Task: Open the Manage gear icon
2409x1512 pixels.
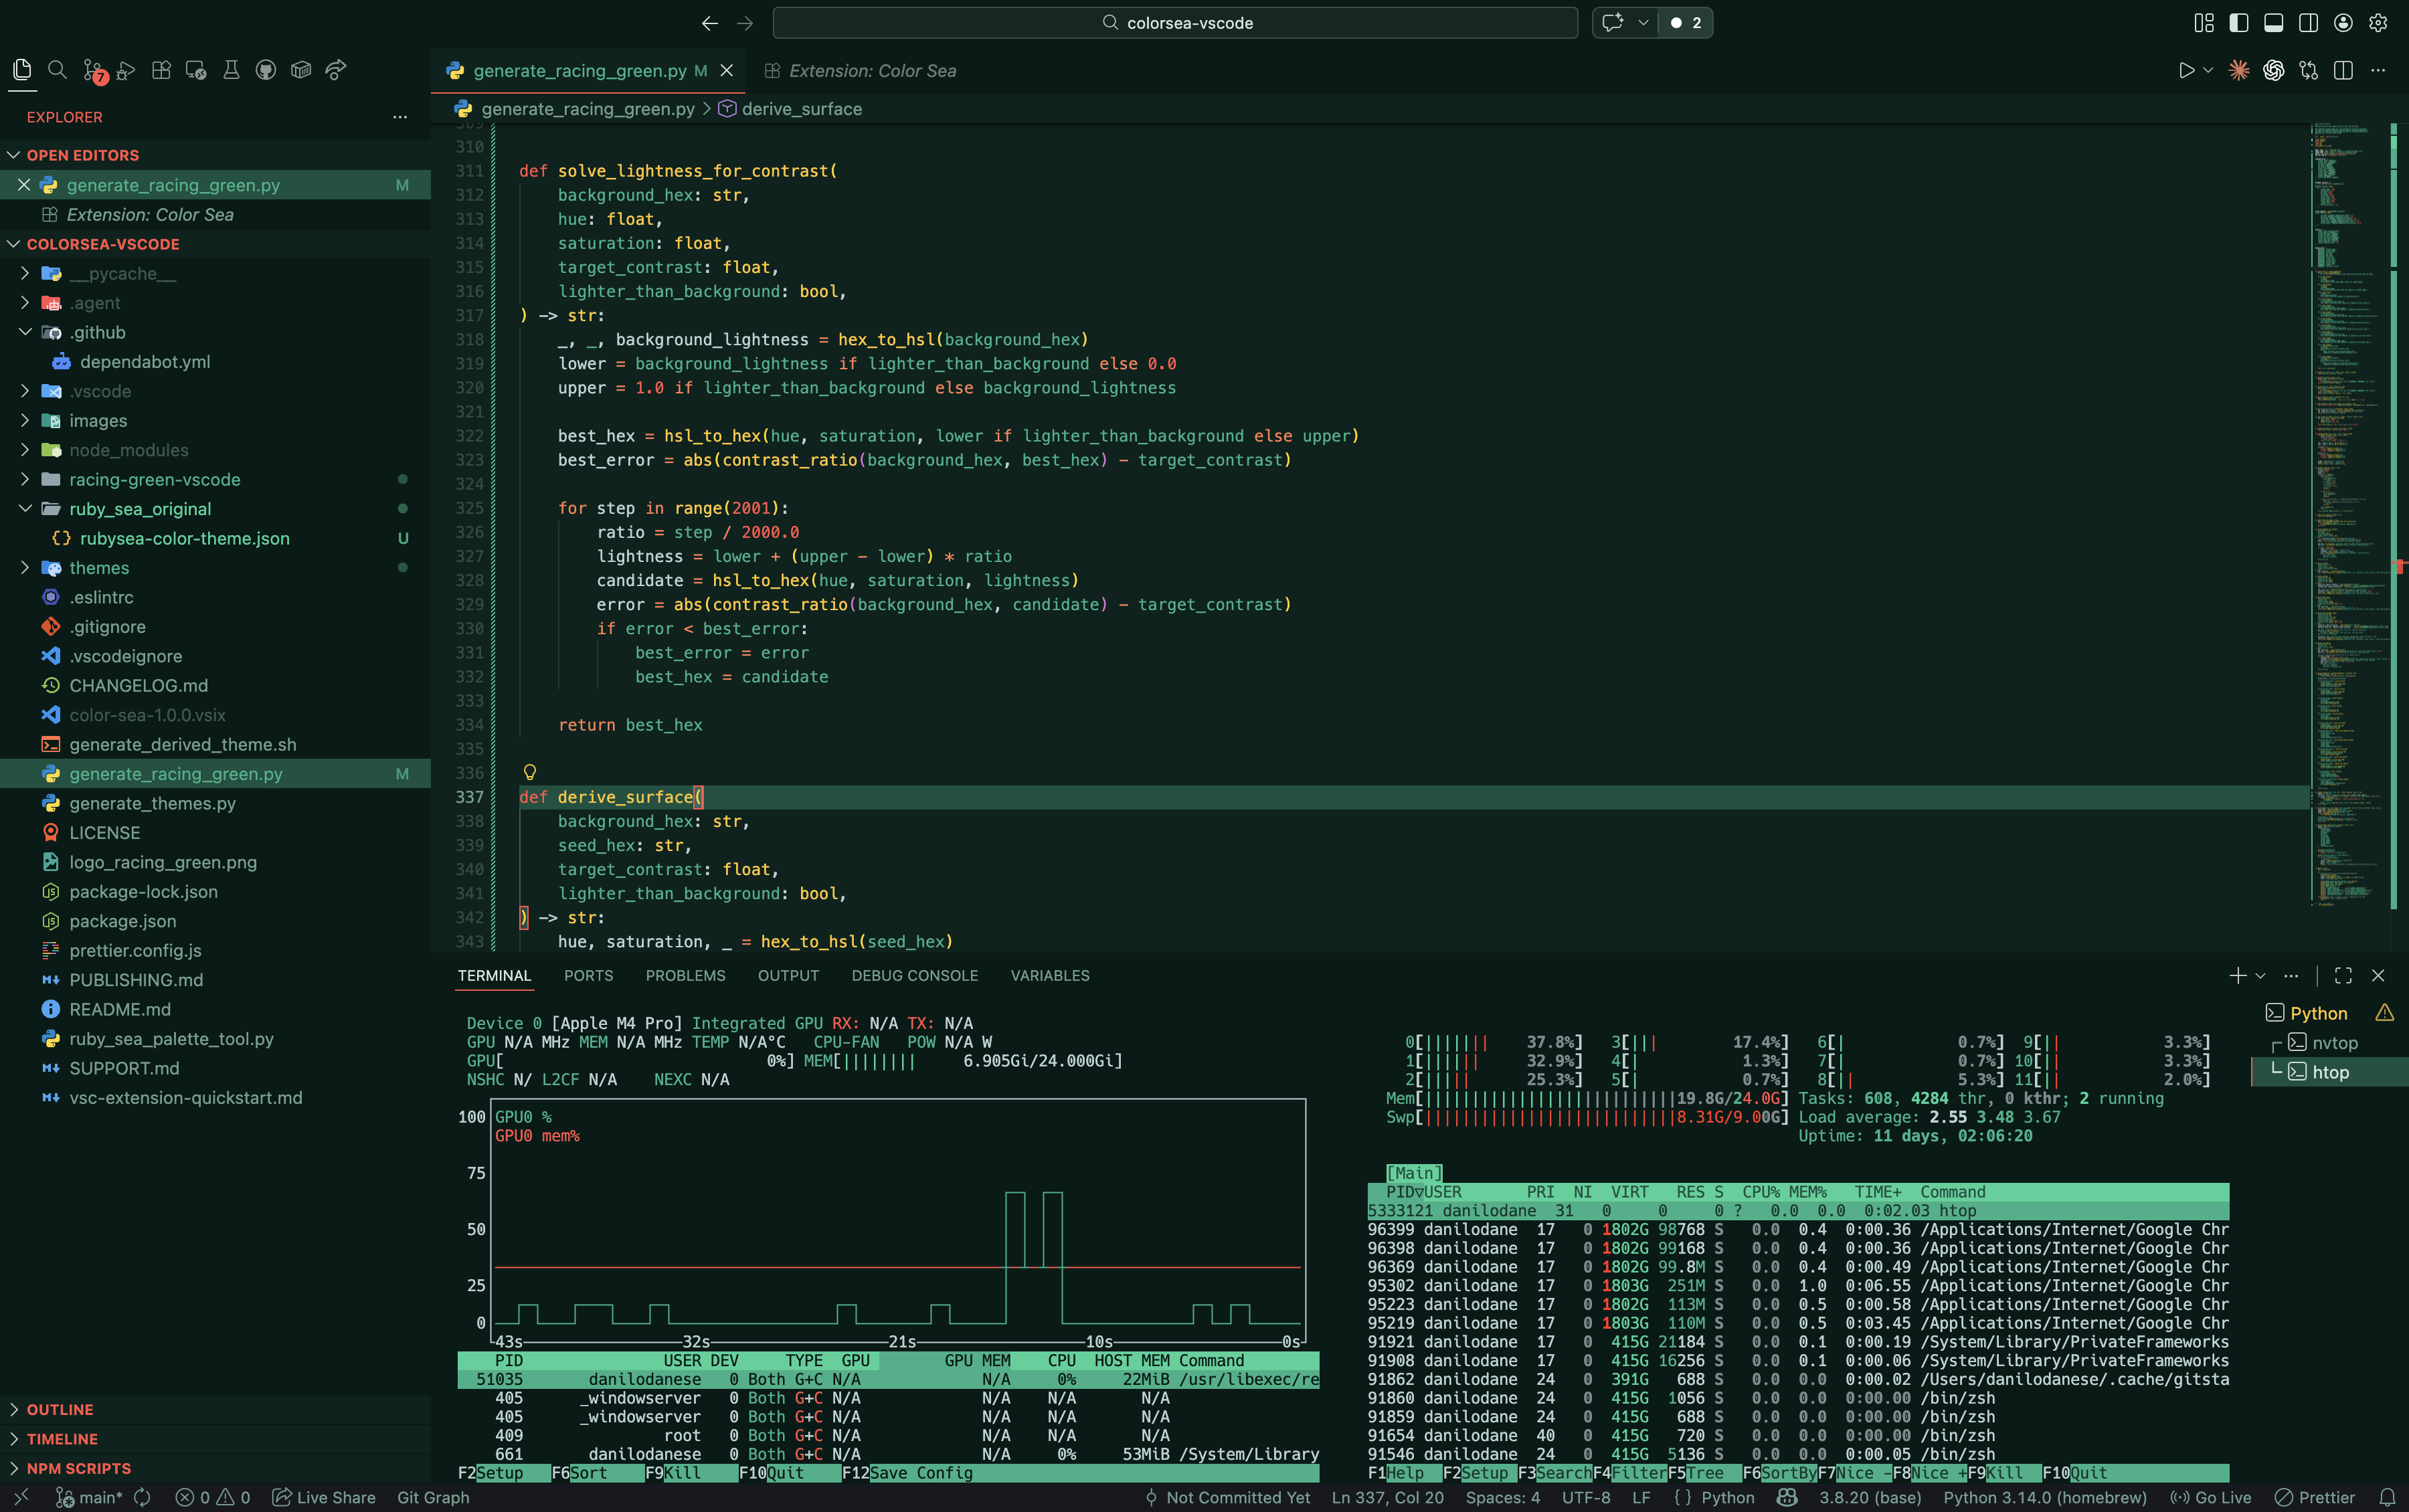Action: pos(2378,22)
